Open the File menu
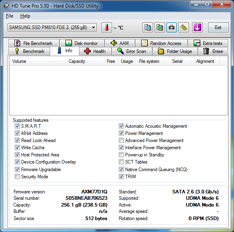This screenshot has height=232, width=234. [10, 16]
